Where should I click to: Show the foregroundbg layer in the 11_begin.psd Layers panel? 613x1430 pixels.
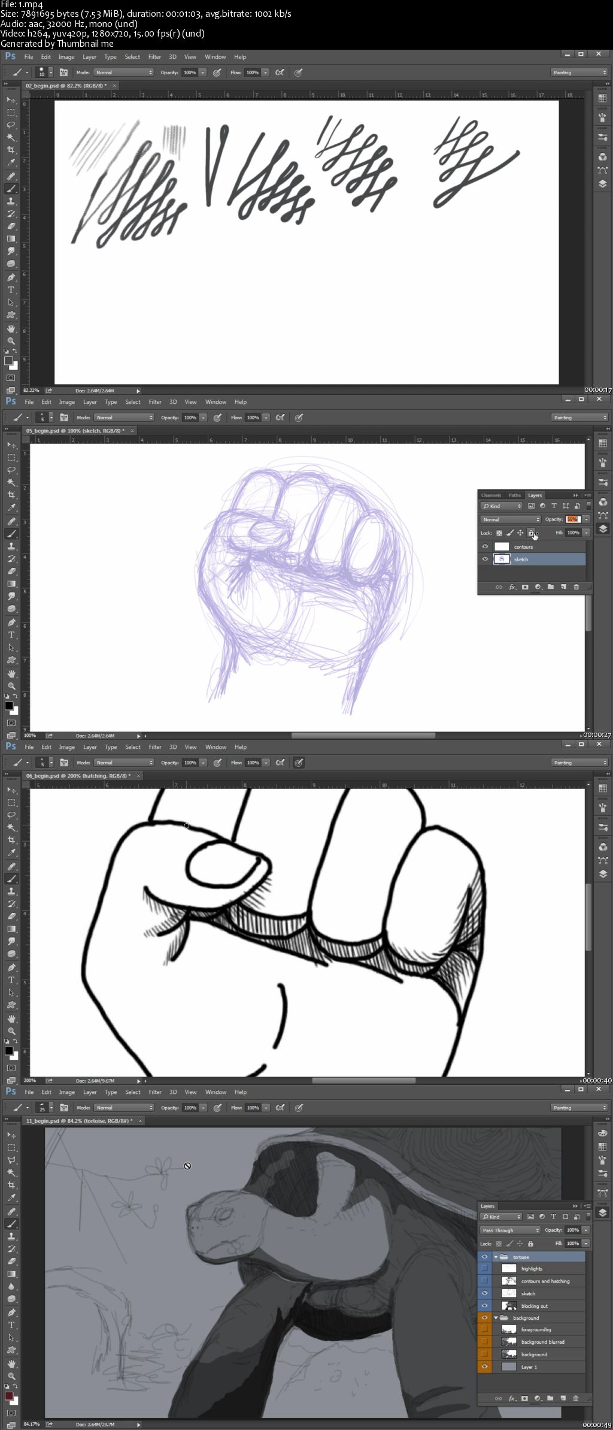485,1329
